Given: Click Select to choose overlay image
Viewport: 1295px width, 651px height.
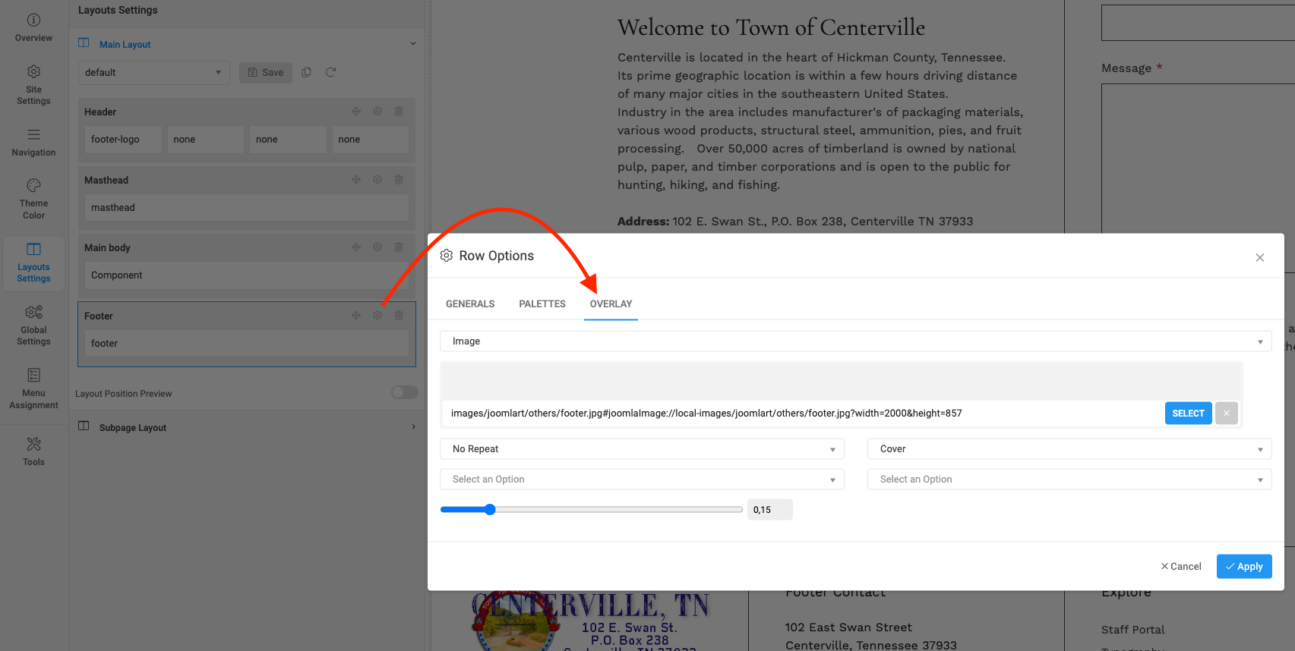Looking at the screenshot, I should [1189, 414].
